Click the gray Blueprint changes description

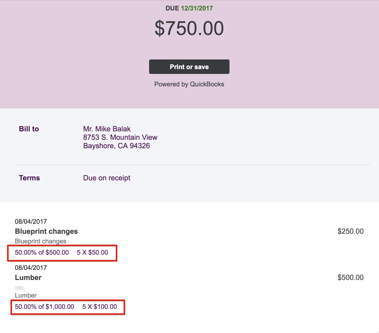pyautogui.click(x=41, y=241)
